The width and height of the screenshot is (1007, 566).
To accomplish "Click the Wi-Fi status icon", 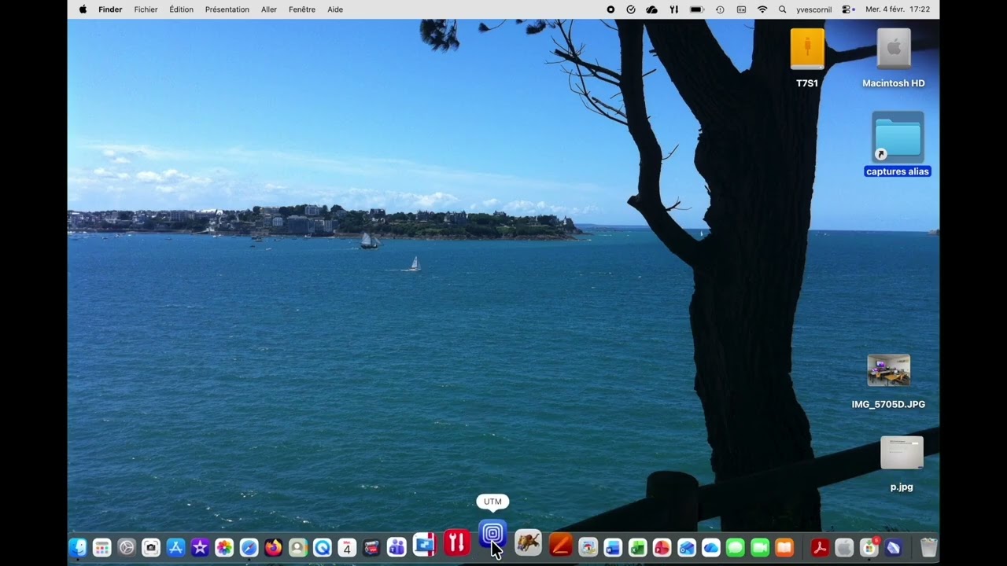I will tap(762, 9).
